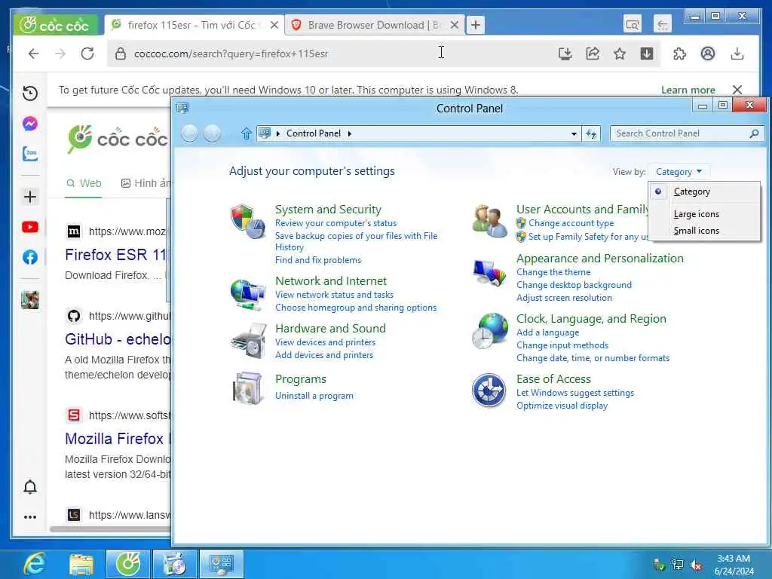Open a new browser tab
772x579 pixels.
pyautogui.click(x=476, y=25)
